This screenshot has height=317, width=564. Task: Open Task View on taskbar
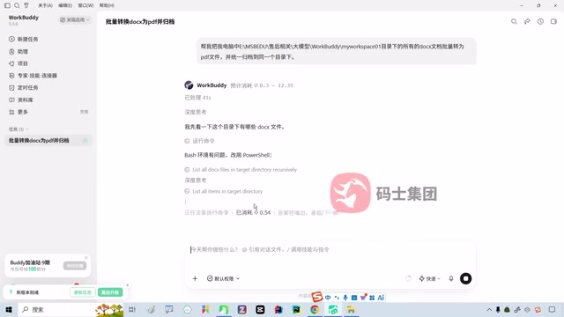132,309
